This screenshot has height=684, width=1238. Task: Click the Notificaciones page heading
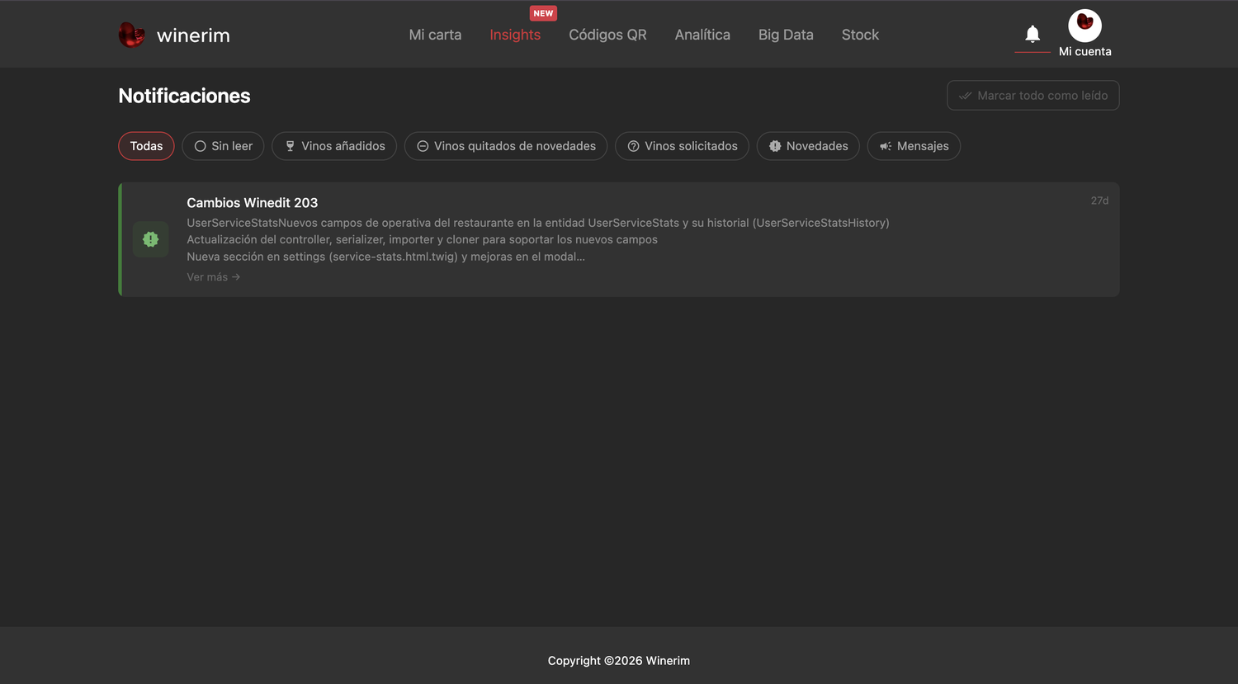point(184,96)
